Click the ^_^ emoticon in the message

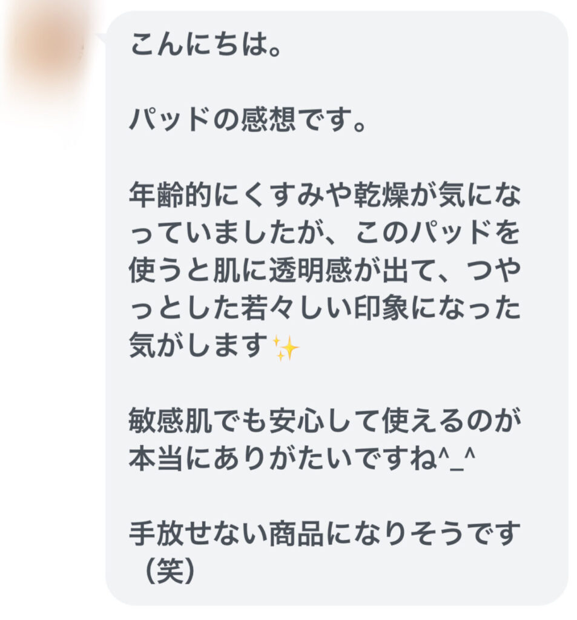point(457,460)
